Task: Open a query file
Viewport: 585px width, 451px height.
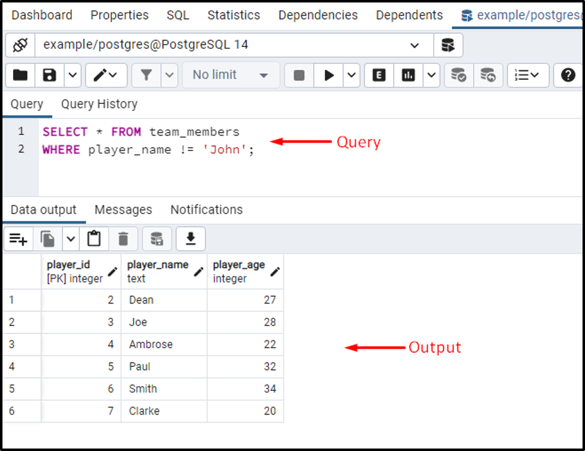Action: (20, 74)
